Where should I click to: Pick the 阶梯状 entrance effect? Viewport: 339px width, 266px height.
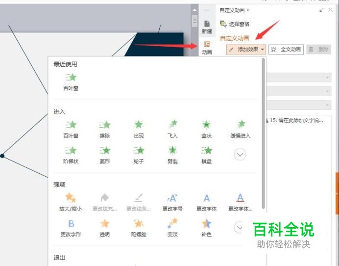tap(71, 155)
